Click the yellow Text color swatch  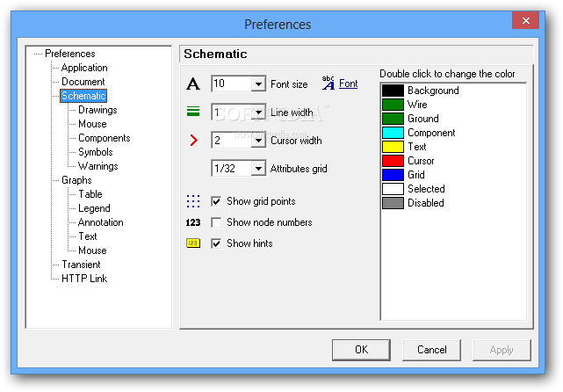pos(393,147)
